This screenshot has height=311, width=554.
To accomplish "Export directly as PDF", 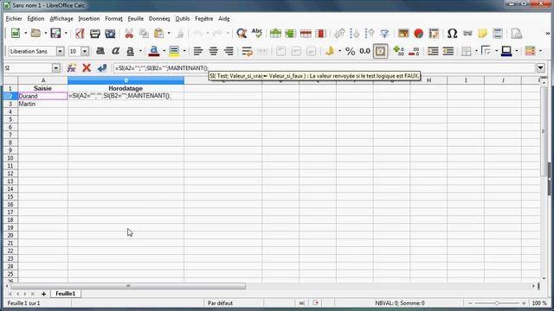I will coord(80,33).
